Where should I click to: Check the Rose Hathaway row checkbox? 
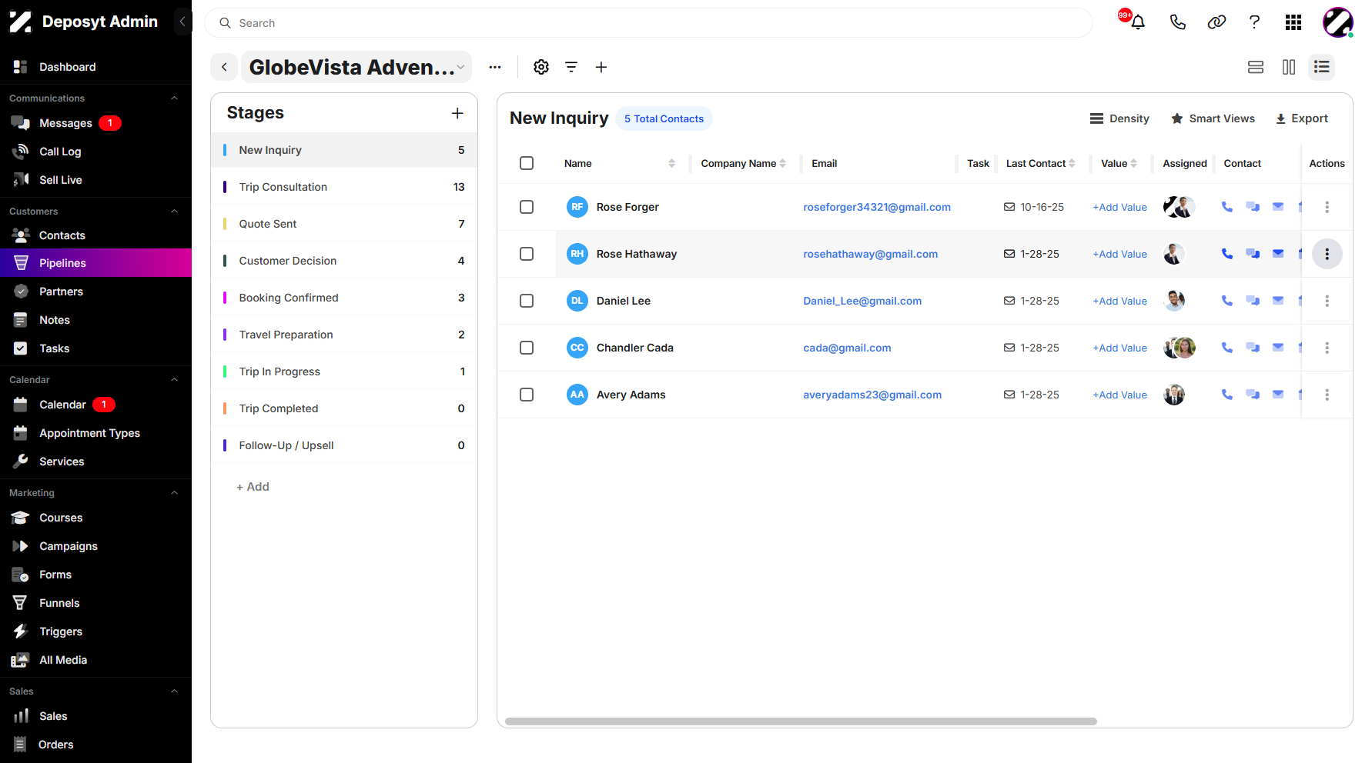pos(527,254)
